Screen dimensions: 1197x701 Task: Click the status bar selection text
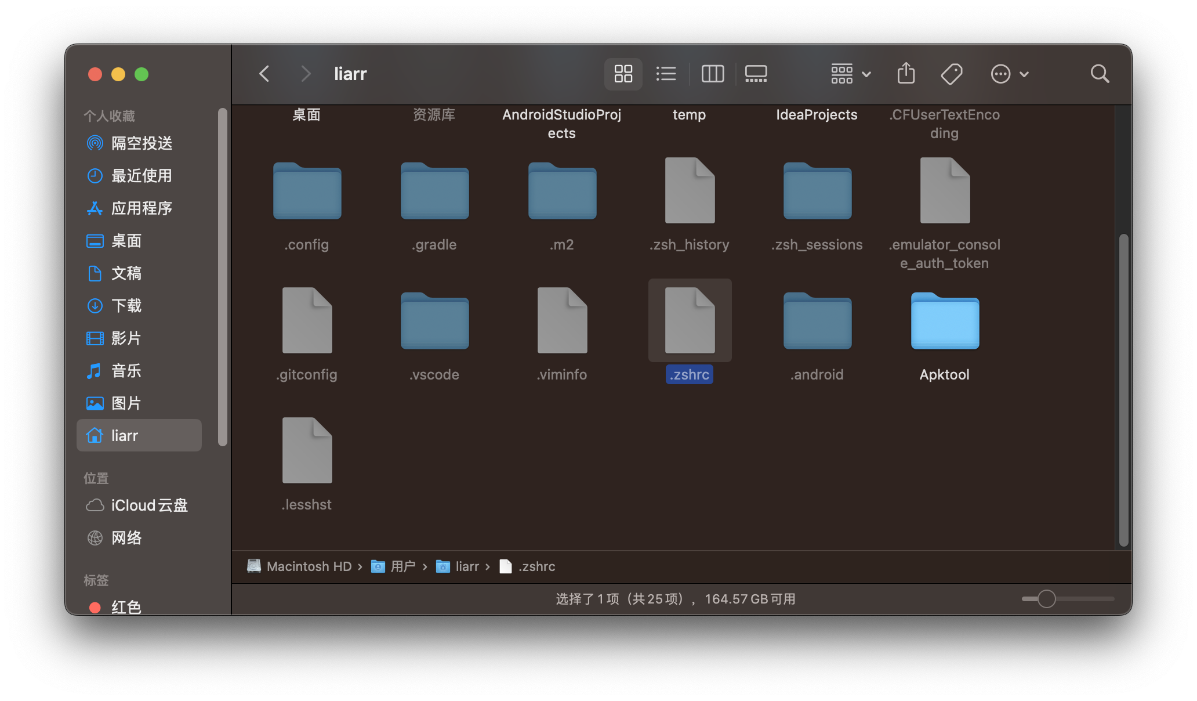[x=676, y=599]
